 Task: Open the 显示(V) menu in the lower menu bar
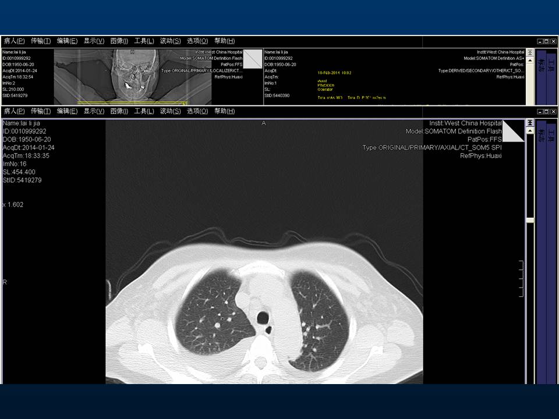click(x=94, y=111)
